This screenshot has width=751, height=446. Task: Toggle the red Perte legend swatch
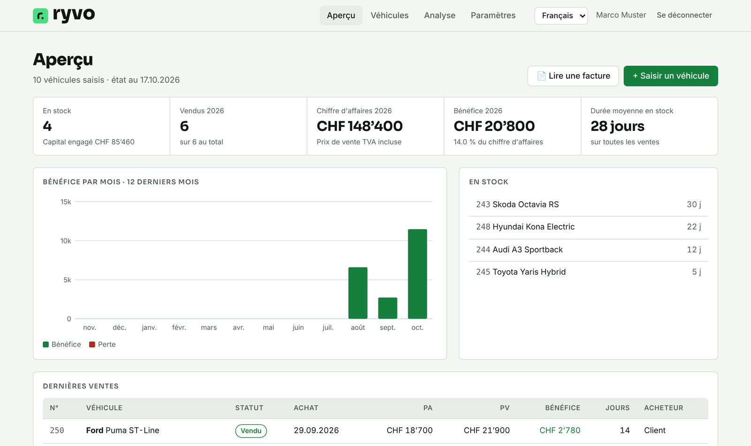[x=92, y=345]
